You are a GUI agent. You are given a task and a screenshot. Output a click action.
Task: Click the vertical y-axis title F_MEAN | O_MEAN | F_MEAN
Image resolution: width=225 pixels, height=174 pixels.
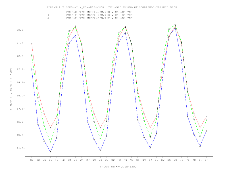coord(11,89)
